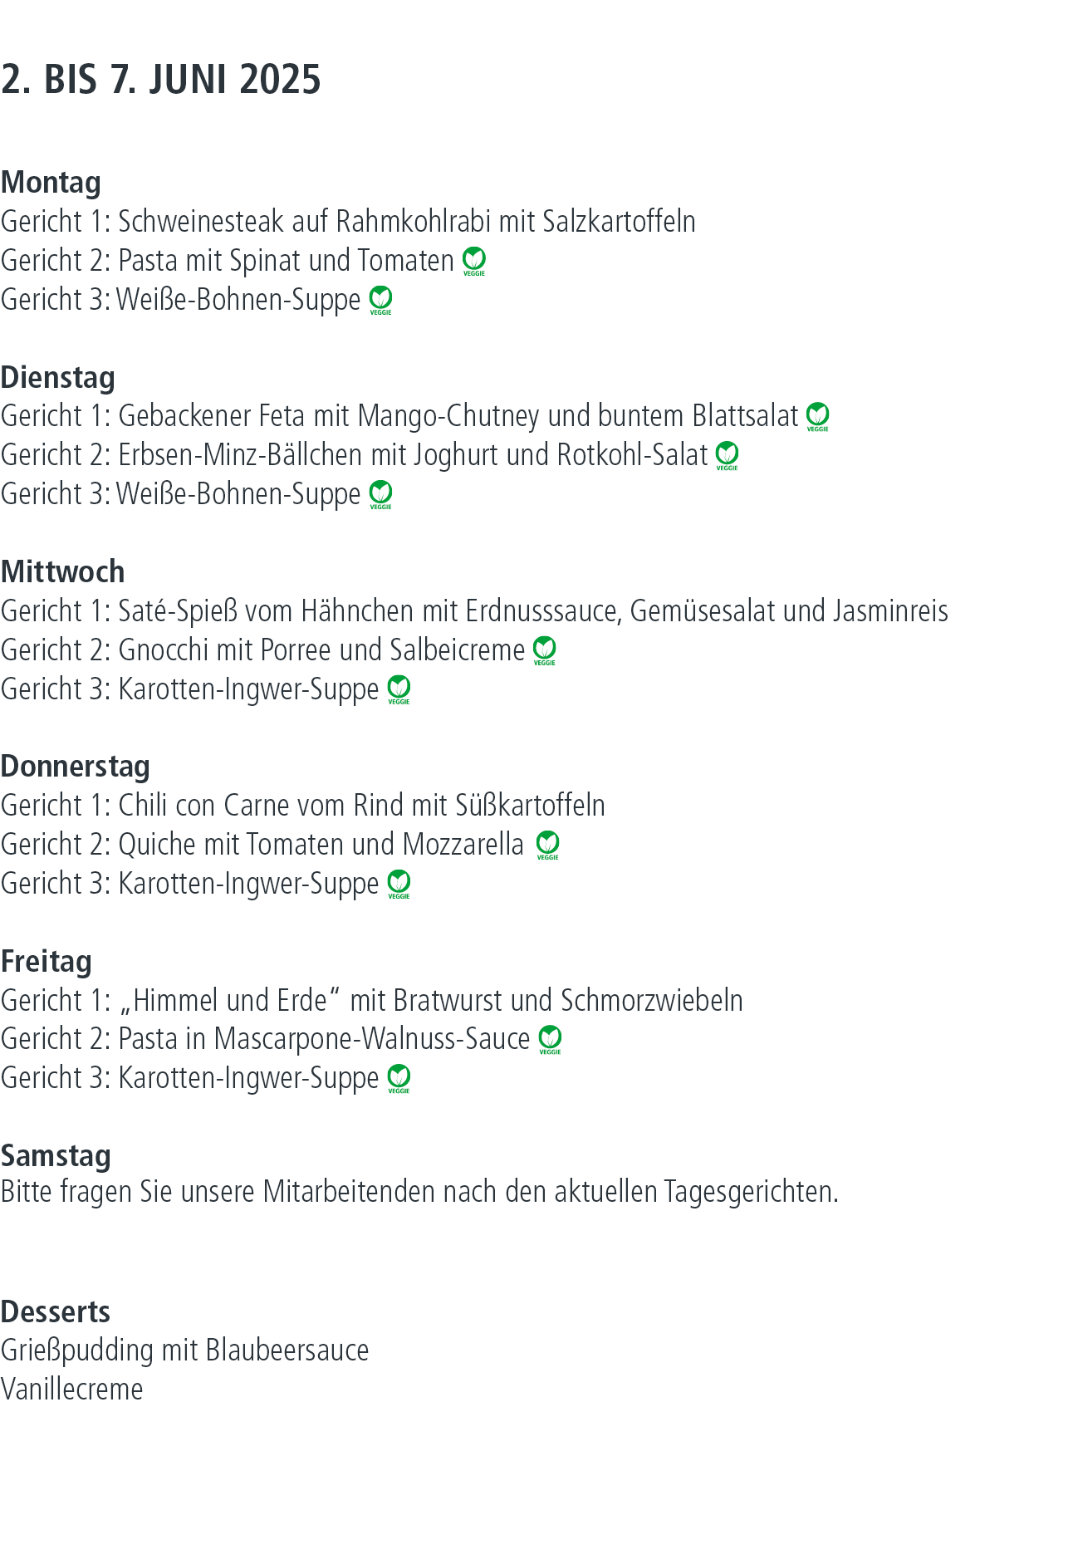Click the Donnerstag day heading
Image resolution: width=1073 pixels, height=1549 pixels.
76,767
